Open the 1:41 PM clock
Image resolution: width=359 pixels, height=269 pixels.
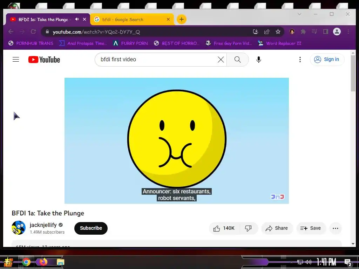(326, 262)
